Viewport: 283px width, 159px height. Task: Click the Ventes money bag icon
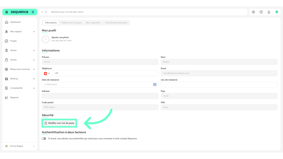point(7,51)
